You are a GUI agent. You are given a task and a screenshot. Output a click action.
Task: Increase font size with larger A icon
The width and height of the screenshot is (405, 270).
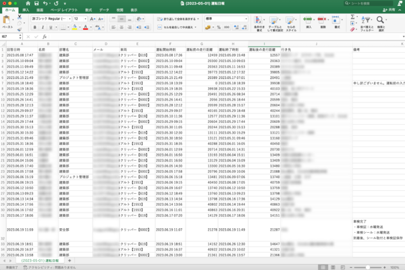(x=92, y=19)
